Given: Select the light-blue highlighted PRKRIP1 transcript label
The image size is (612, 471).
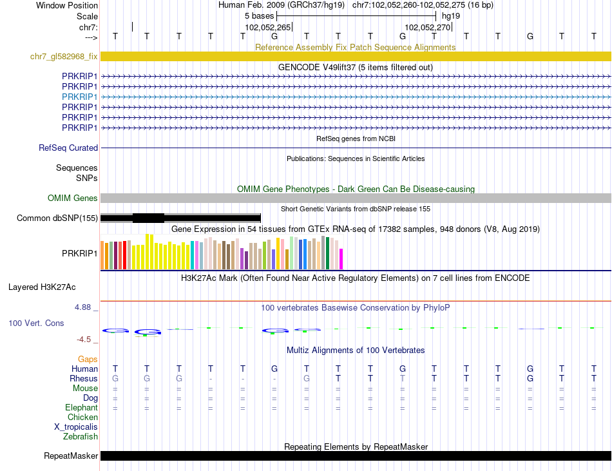Looking at the screenshot, I should [x=79, y=97].
